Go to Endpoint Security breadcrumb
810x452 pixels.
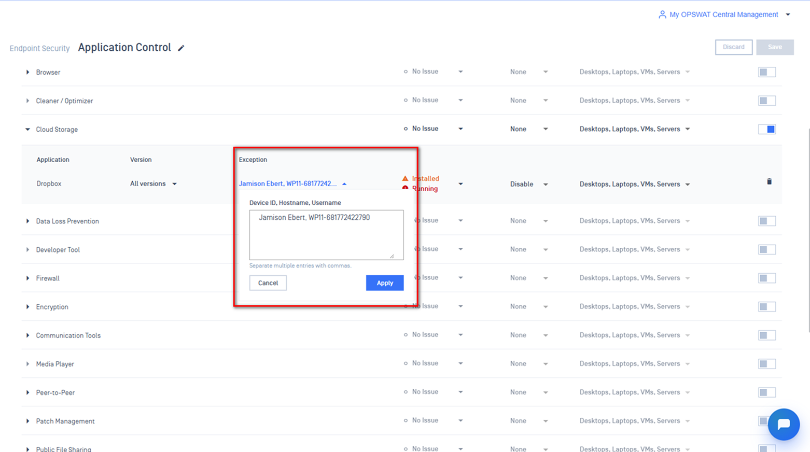click(39, 48)
